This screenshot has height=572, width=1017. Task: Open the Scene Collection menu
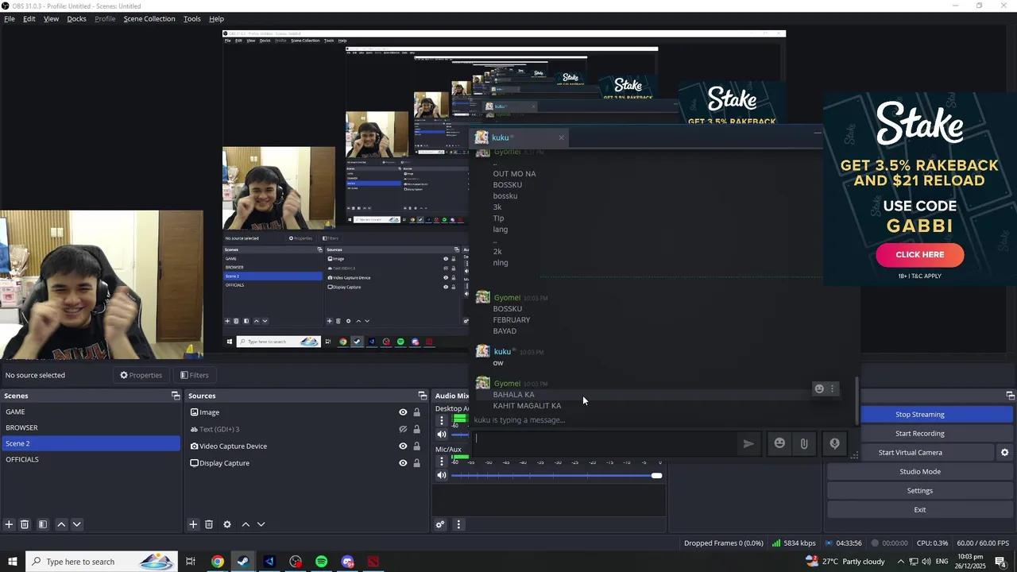click(149, 18)
